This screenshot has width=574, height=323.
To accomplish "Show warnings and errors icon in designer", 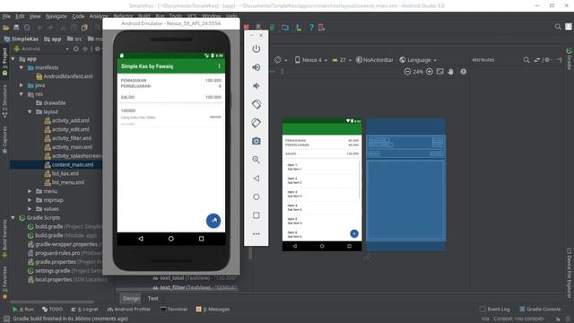I will (464, 72).
